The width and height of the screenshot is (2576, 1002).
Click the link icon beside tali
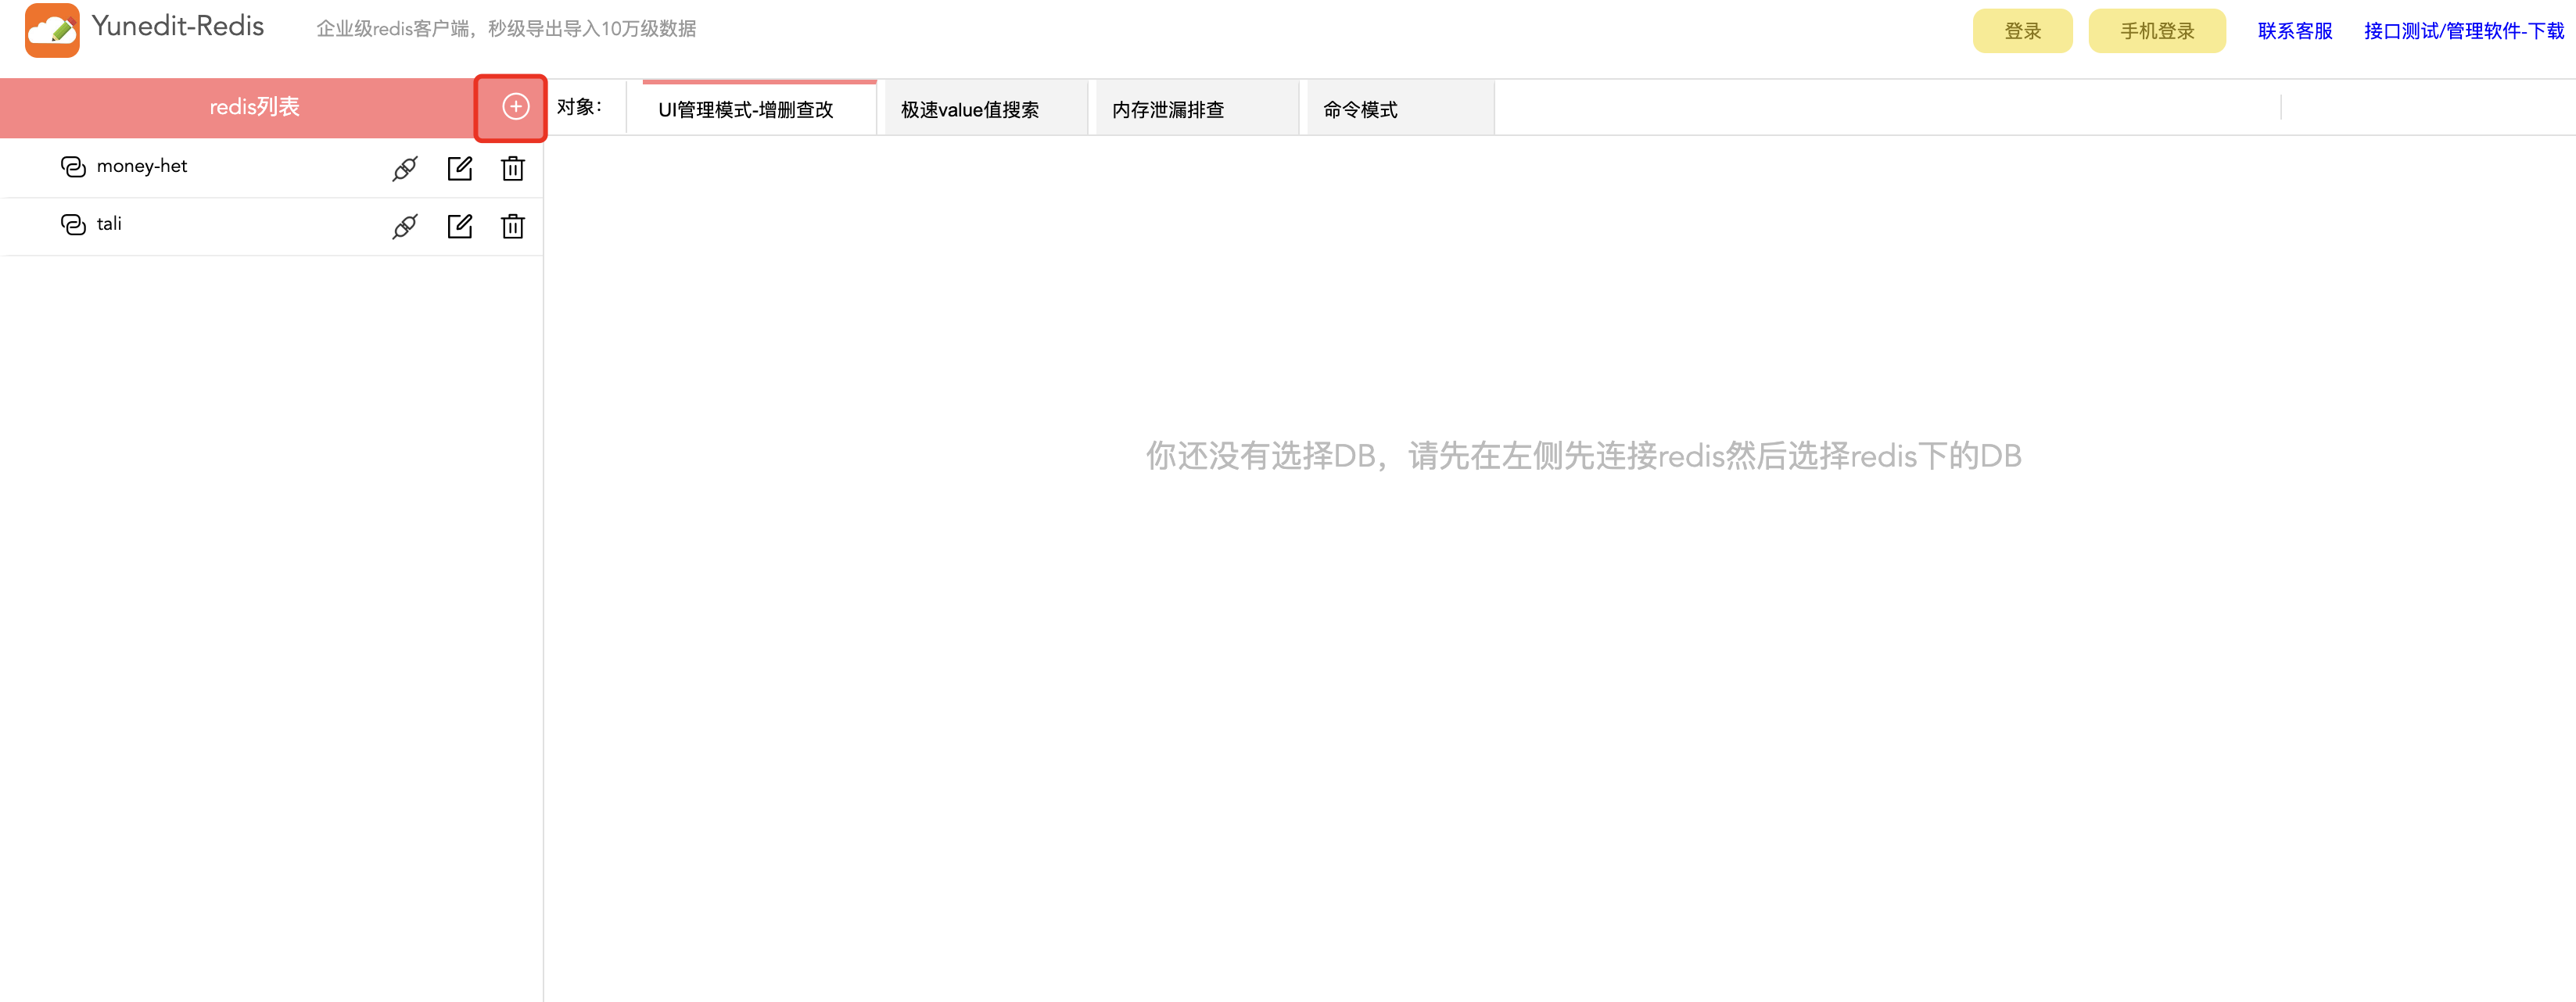point(73,225)
